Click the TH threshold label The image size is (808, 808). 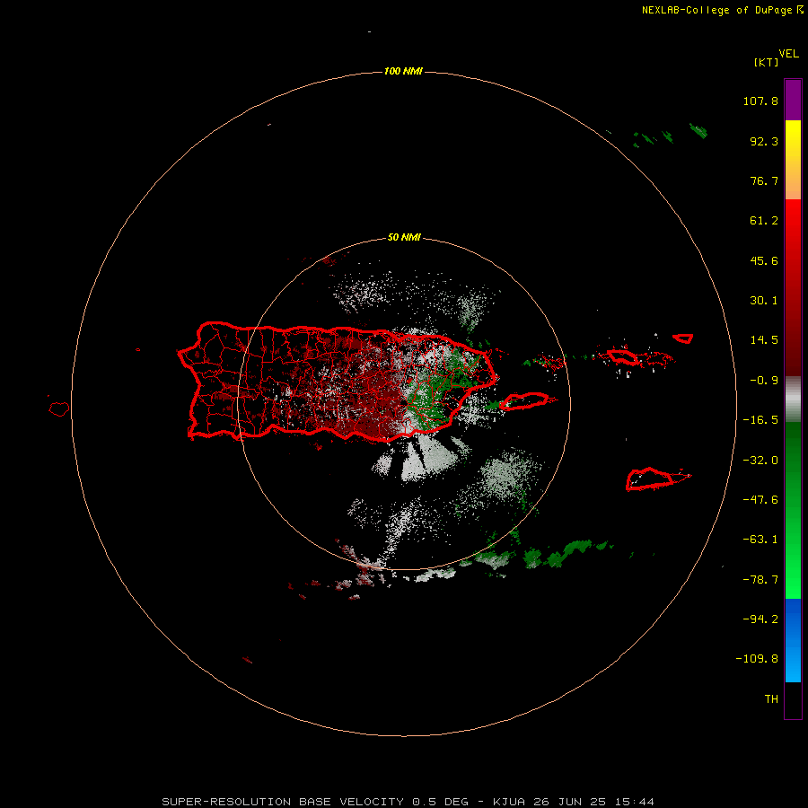coord(771,699)
